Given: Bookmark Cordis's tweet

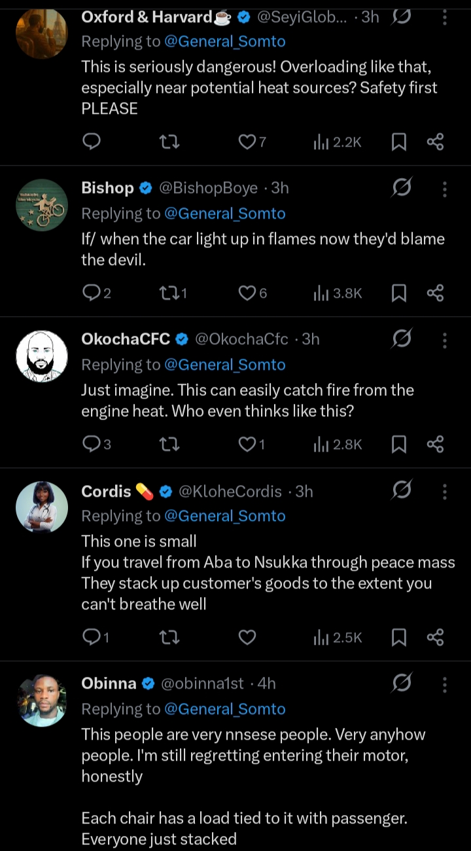Looking at the screenshot, I should click(398, 637).
